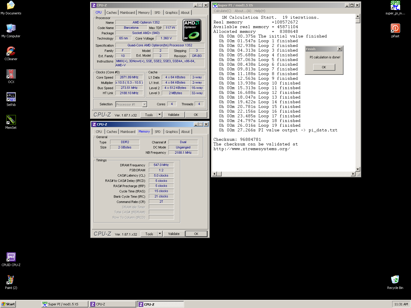Click the Core Voltage value 1.360 V
This screenshot has width=411, height=308.
click(166, 38)
